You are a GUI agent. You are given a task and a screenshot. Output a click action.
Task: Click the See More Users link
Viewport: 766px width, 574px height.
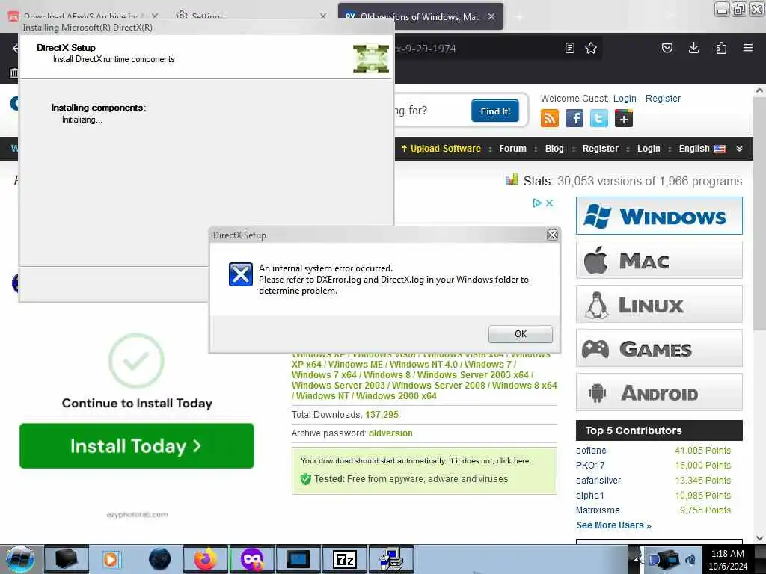[613, 525]
